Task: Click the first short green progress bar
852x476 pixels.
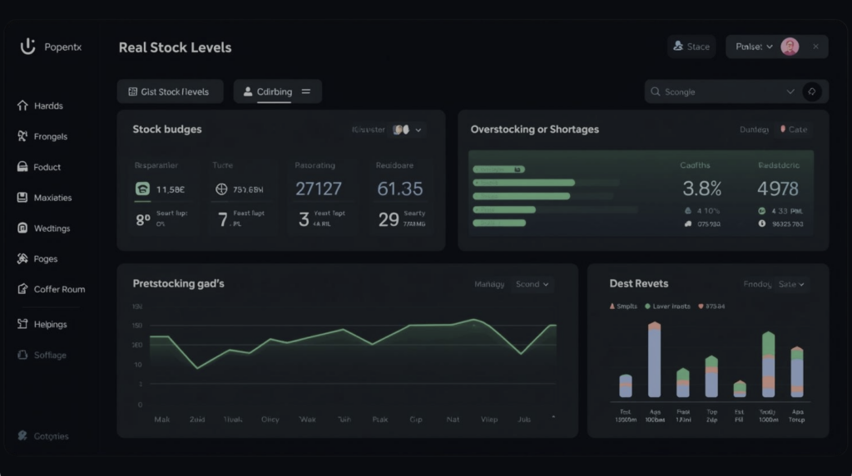Action: (499, 169)
